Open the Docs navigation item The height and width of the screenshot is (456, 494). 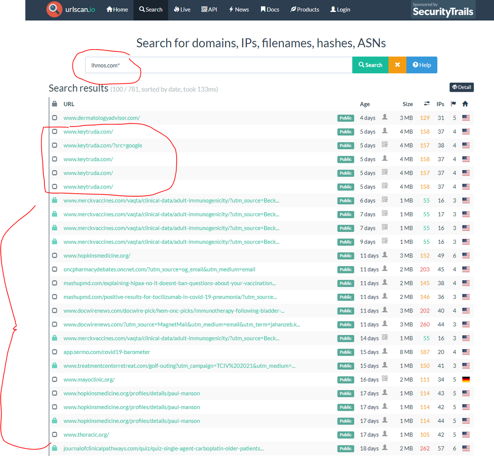tap(270, 9)
